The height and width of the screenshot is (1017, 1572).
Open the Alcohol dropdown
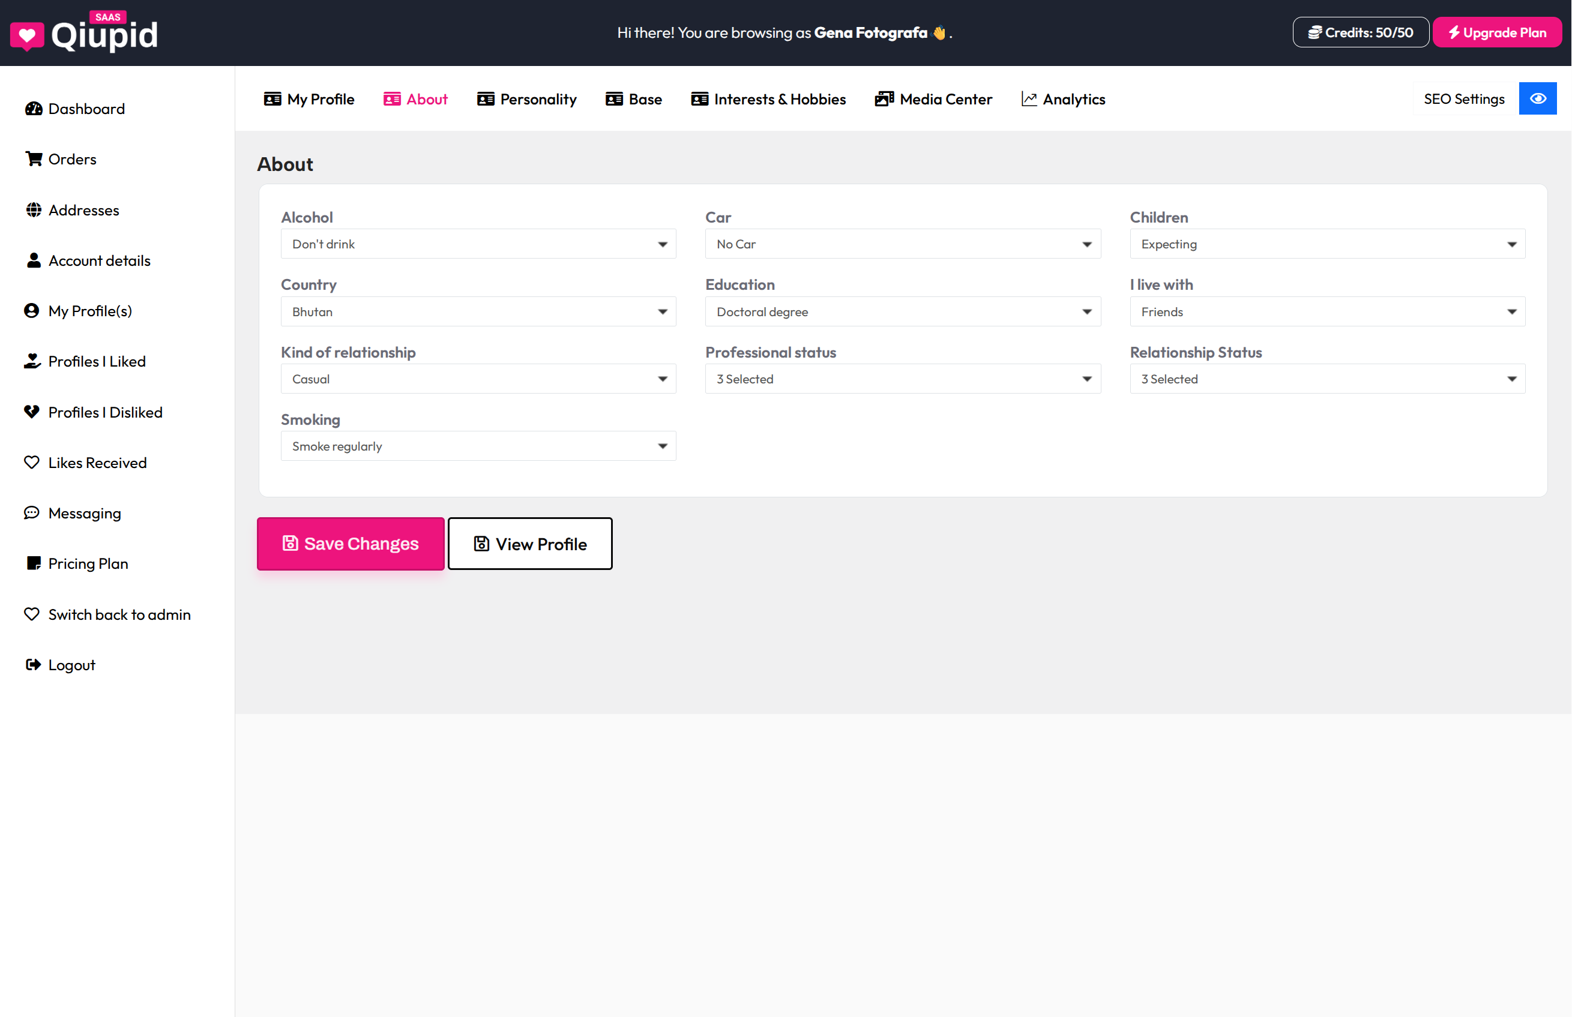coord(478,244)
